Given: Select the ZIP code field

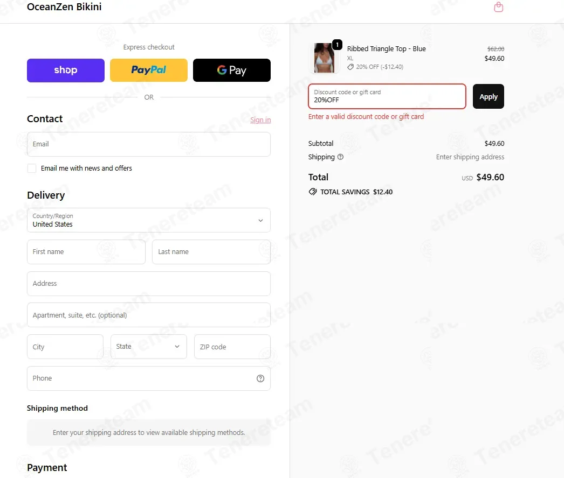Looking at the screenshot, I should pos(232,347).
